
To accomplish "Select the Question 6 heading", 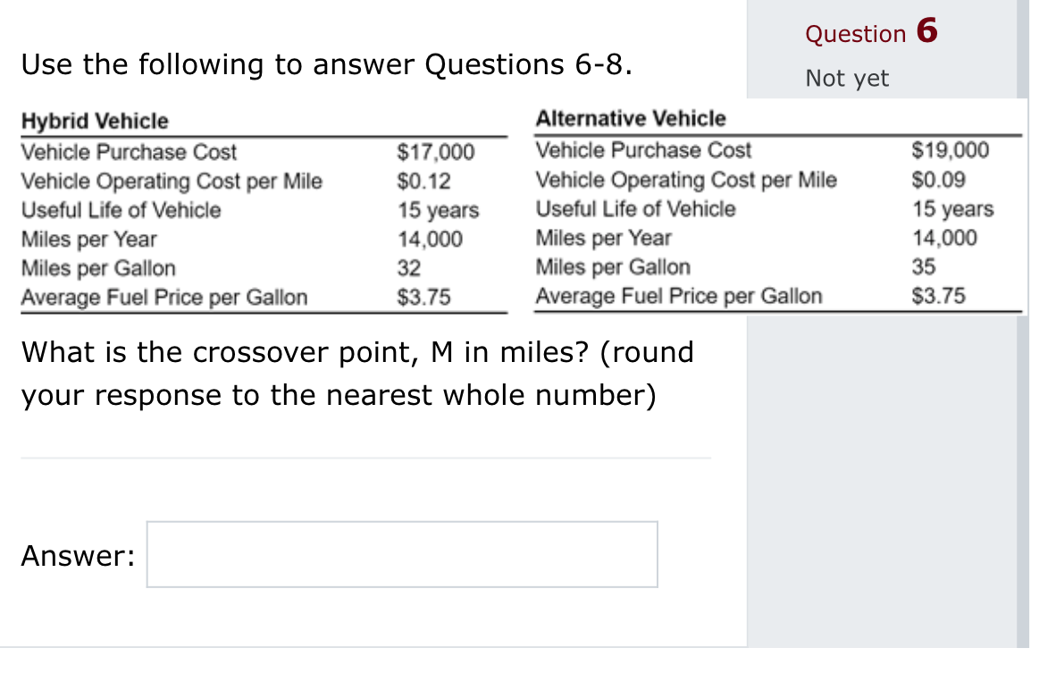I will 870,33.
